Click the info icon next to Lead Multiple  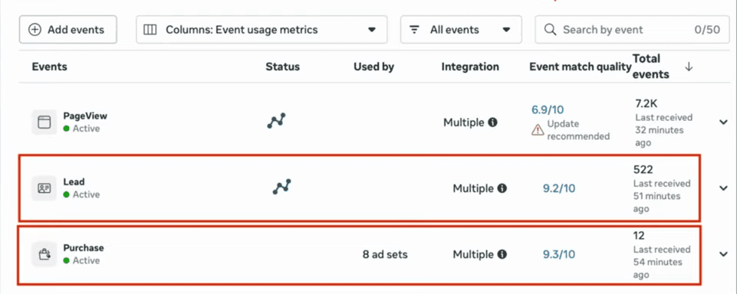(x=502, y=188)
